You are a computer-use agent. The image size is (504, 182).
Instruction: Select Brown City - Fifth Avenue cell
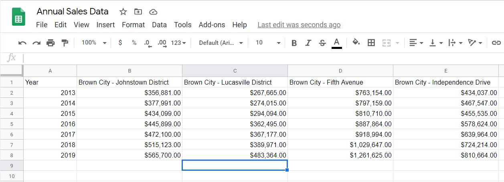340,82
